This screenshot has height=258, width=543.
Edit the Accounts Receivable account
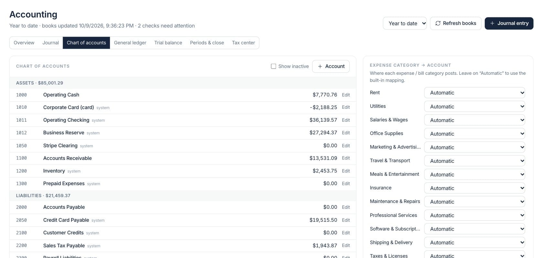click(346, 158)
